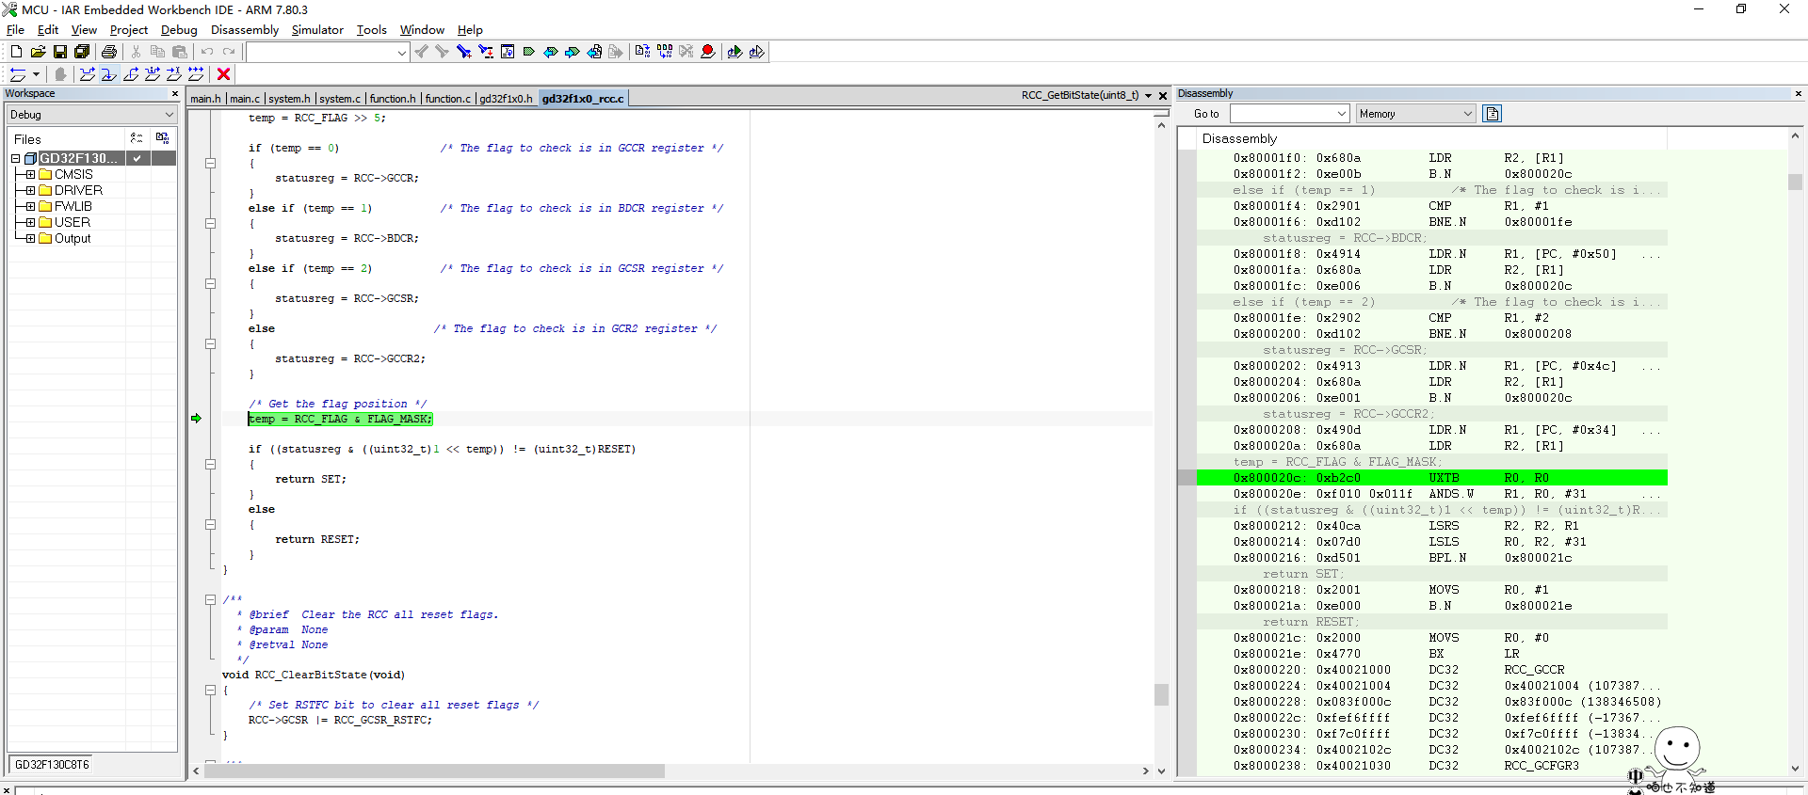This screenshot has width=1808, height=795.
Task: Click the editor vertical scrollbar thumb
Action: click(x=1161, y=694)
